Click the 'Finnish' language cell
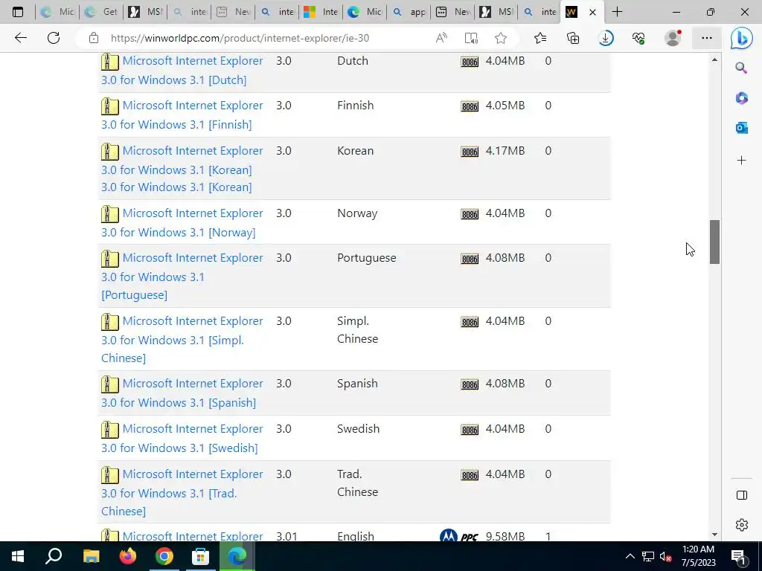Image resolution: width=762 pixels, height=571 pixels. (355, 106)
